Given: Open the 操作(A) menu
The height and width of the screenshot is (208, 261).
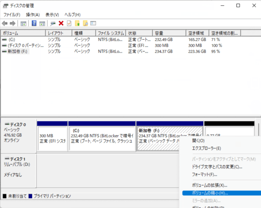Looking at the screenshot, I should point(33,15).
